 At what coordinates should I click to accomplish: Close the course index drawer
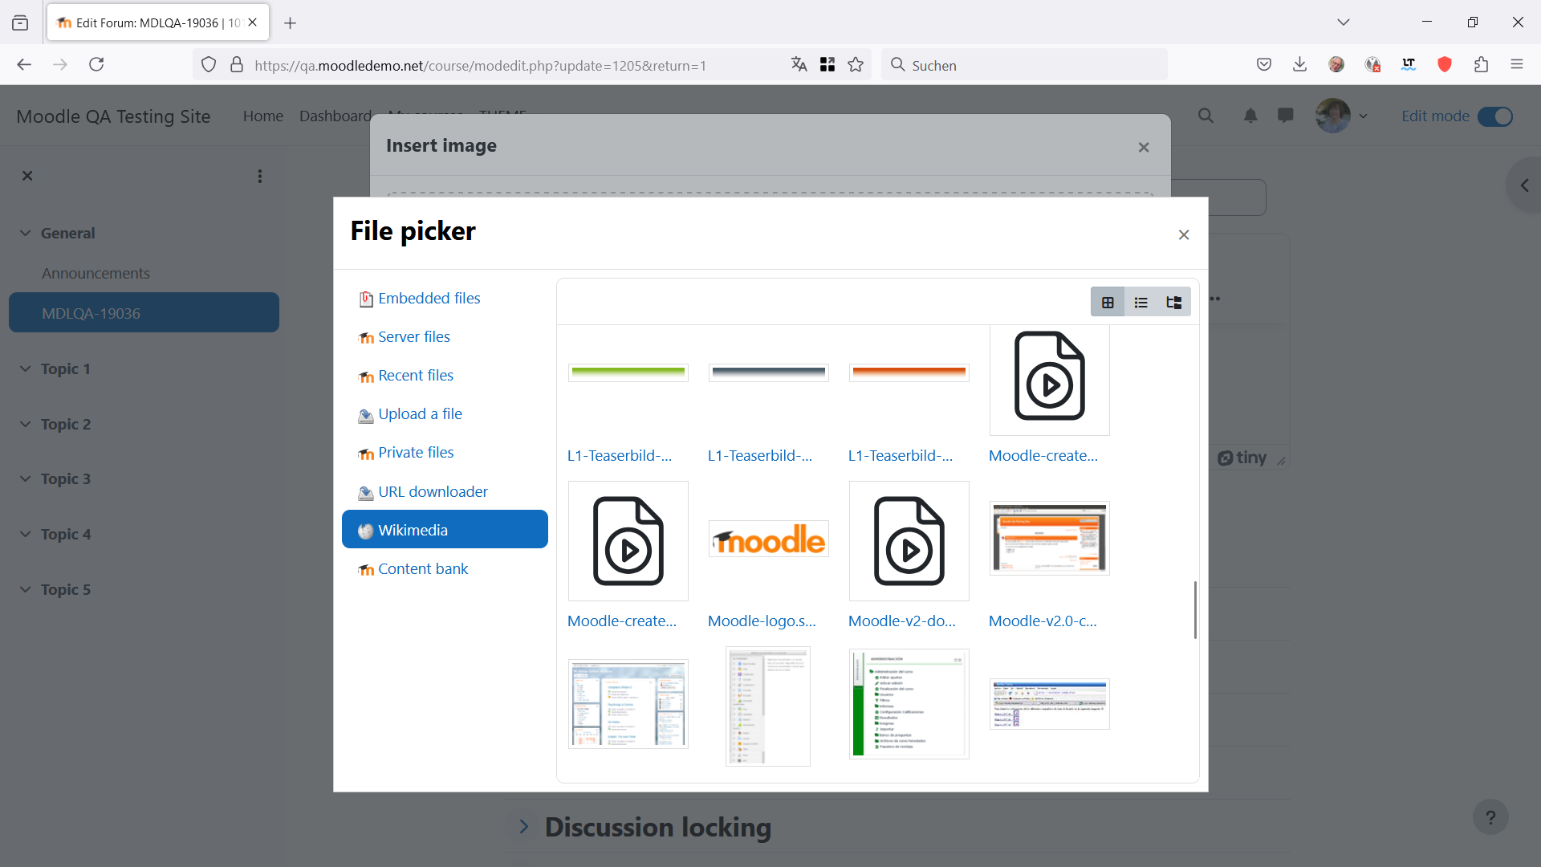click(x=27, y=176)
